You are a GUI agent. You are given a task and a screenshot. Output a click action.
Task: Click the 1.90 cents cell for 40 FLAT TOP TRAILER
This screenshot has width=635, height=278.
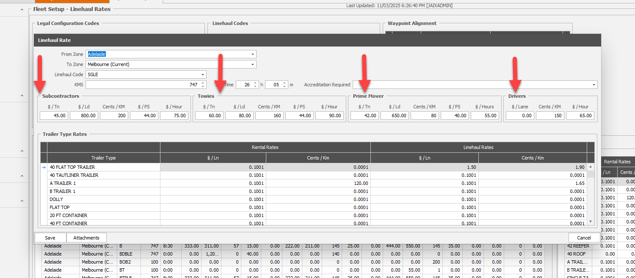click(533, 167)
